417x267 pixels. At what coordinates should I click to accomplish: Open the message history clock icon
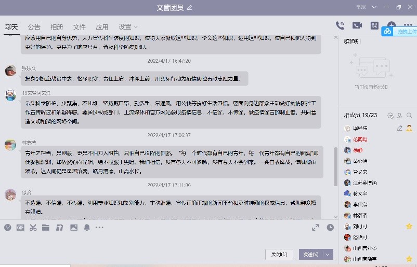point(331,227)
